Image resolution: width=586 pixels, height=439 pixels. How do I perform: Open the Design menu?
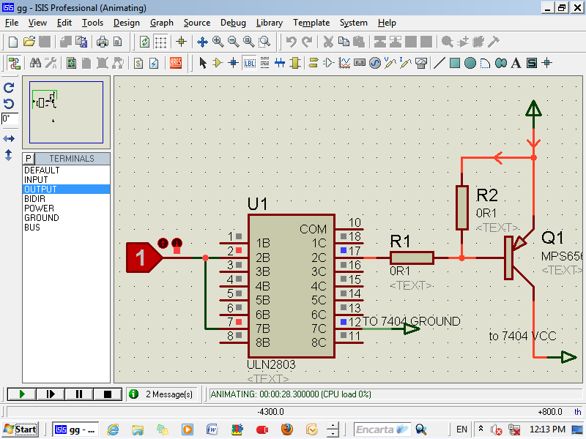[x=126, y=23]
